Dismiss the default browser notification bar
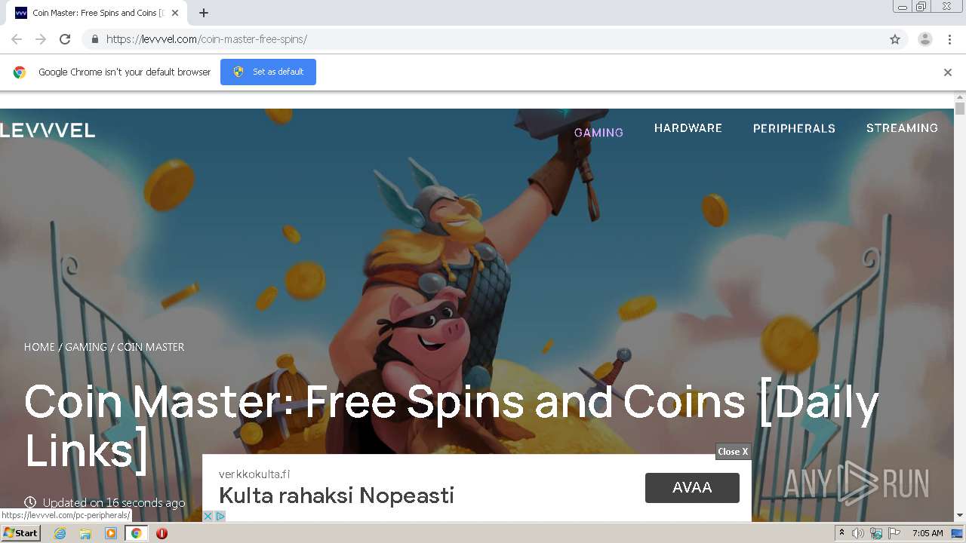The width and height of the screenshot is (966, 543). [948, 72]
